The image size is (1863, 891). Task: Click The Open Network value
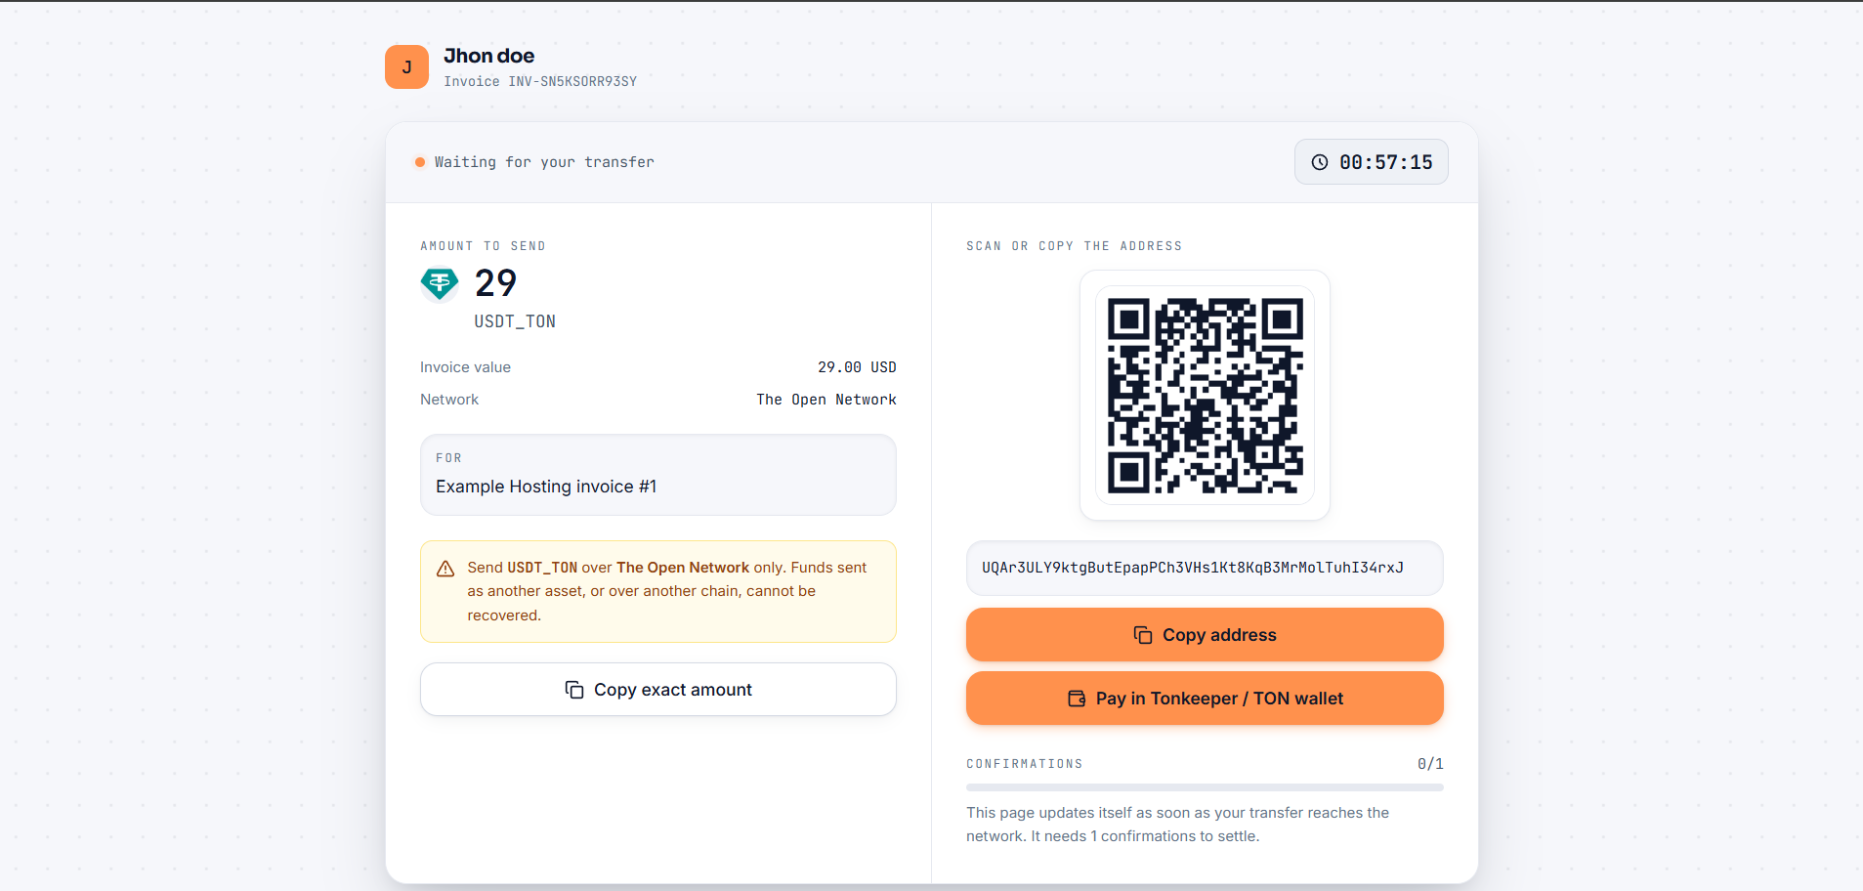(x=826, y=400)
